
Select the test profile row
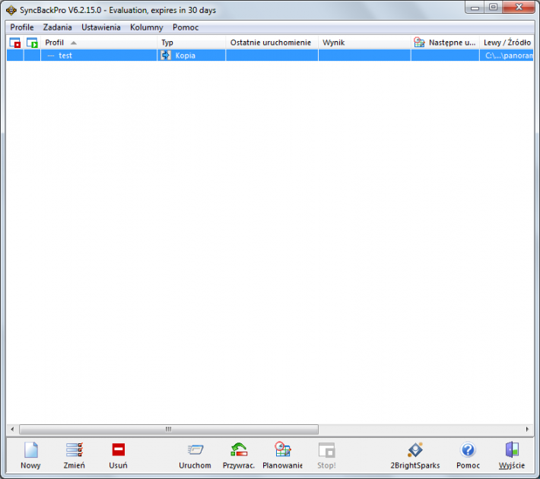270,55
